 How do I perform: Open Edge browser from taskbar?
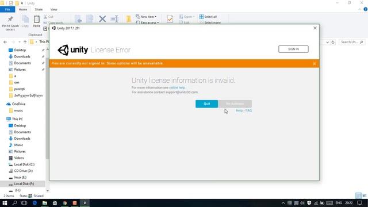(x=34, y=203)
